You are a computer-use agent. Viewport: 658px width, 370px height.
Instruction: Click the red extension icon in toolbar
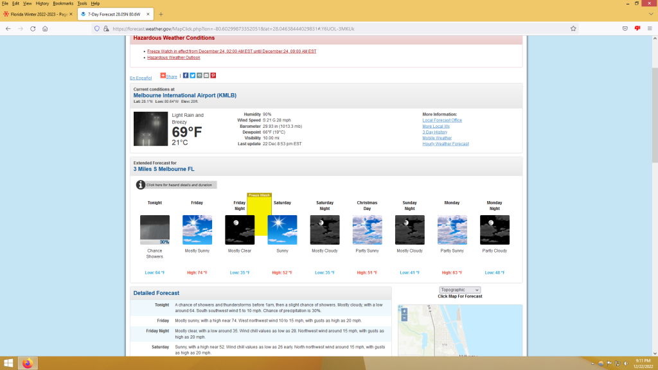[x=637, y=28]
